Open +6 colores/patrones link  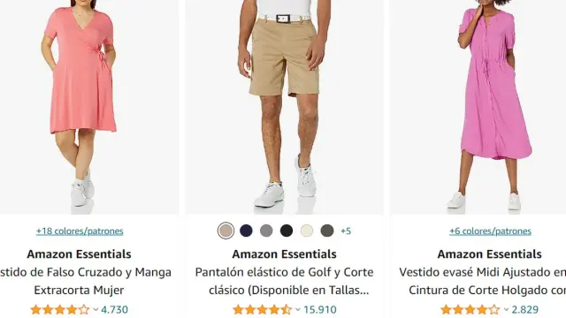(x=490, y=231)
